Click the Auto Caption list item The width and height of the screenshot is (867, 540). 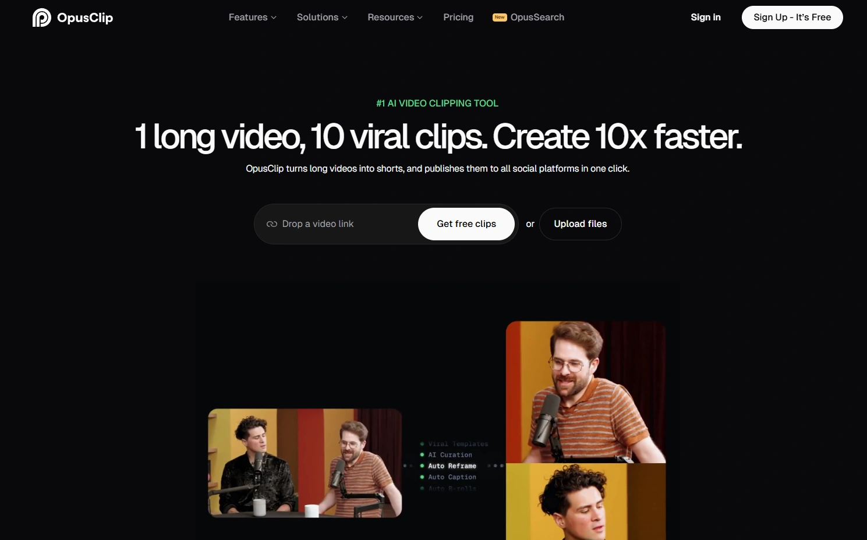point(452,477)
